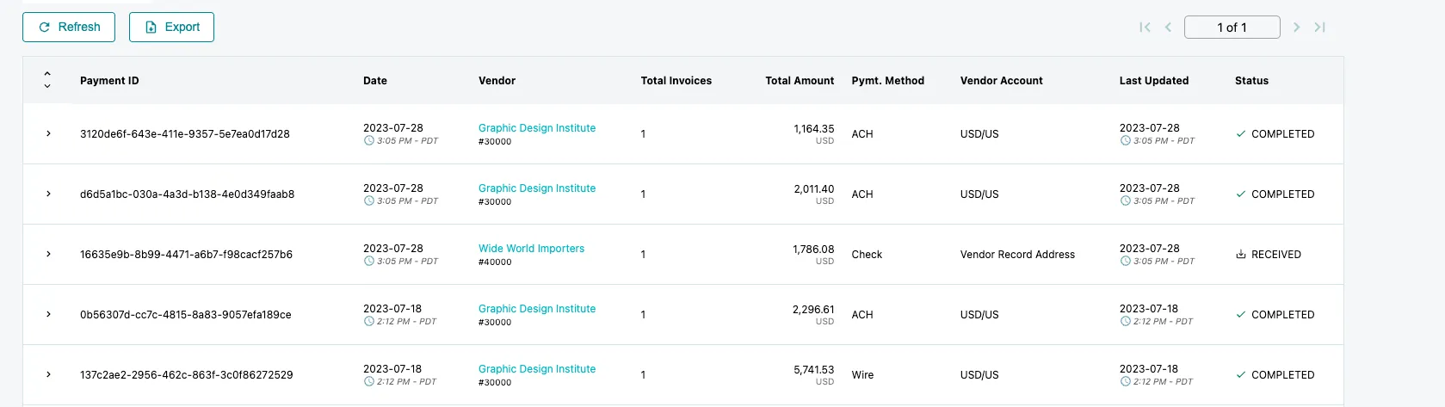Click the Export button
1445x407 pixels.
click(171, 27)
